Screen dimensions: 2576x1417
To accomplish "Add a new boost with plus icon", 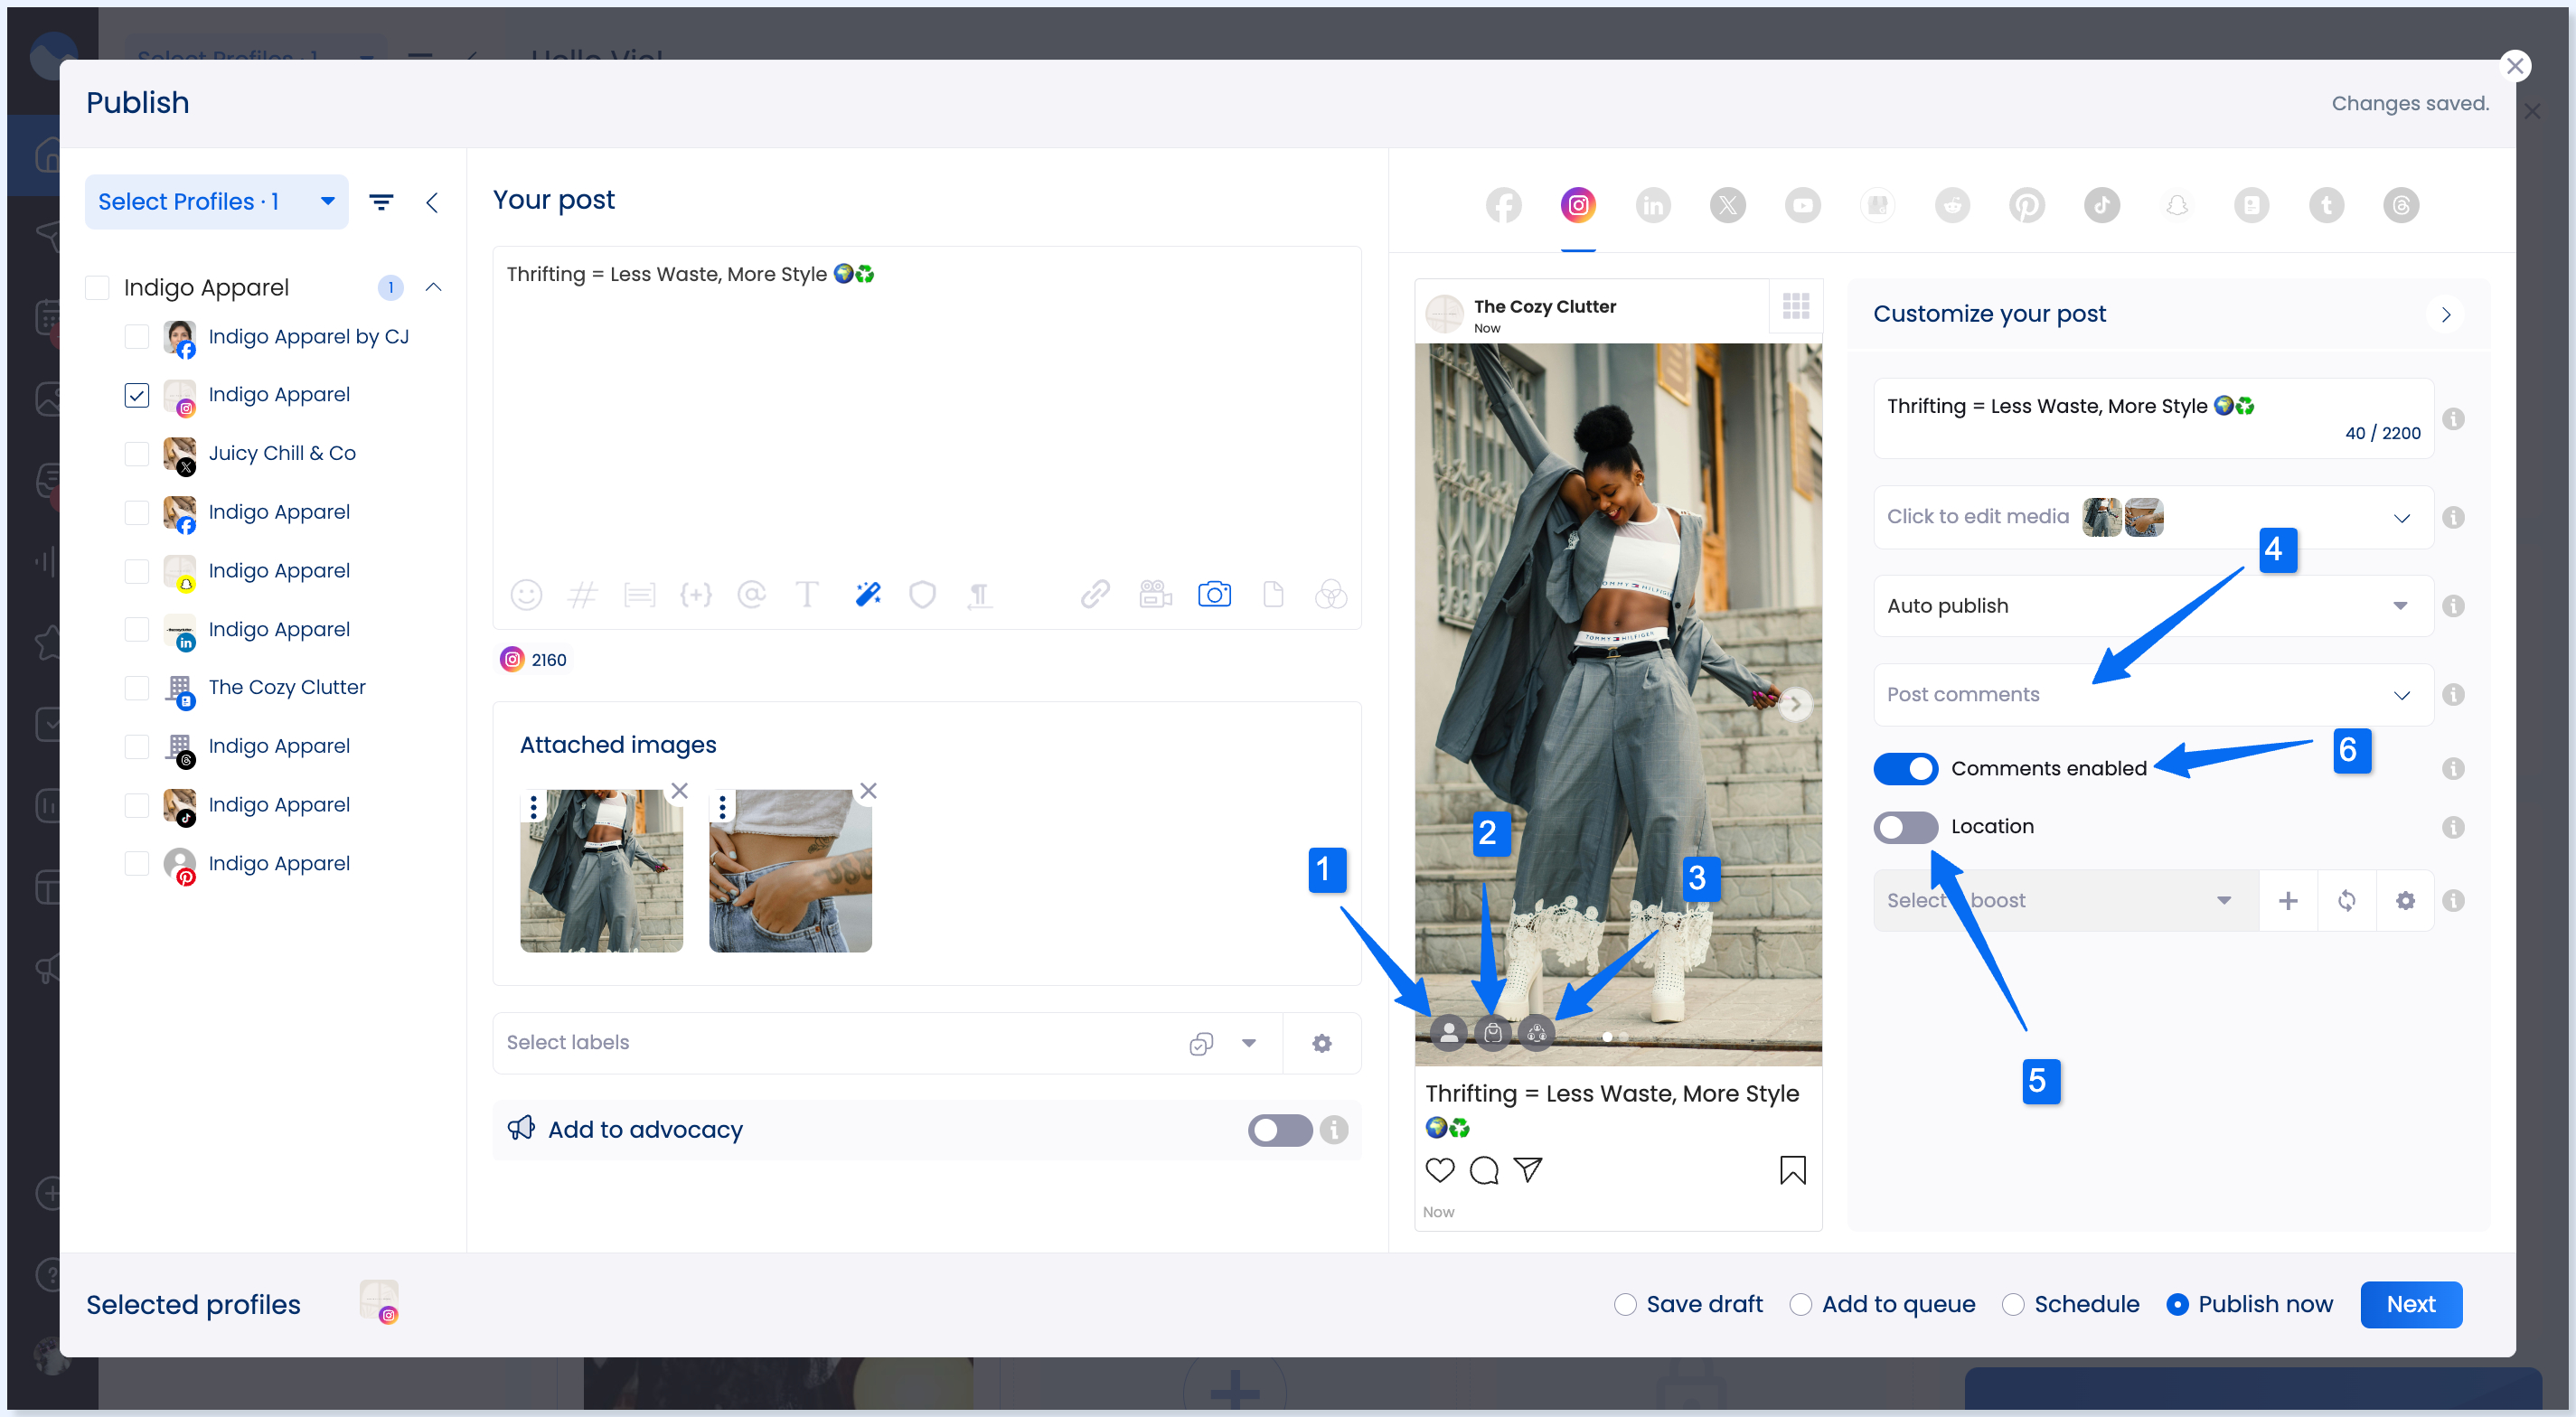I will [2288, 901].
